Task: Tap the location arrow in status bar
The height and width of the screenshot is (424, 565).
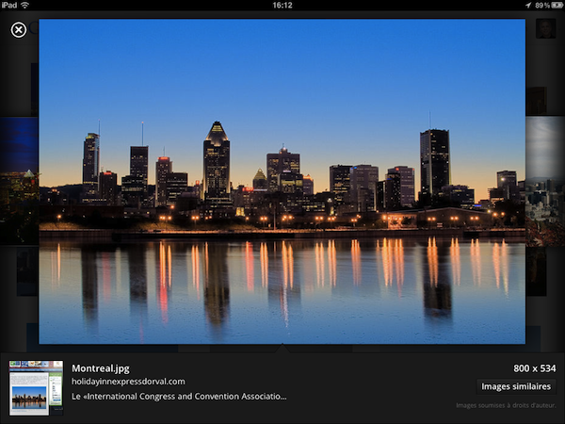Action: click(528, 5)
